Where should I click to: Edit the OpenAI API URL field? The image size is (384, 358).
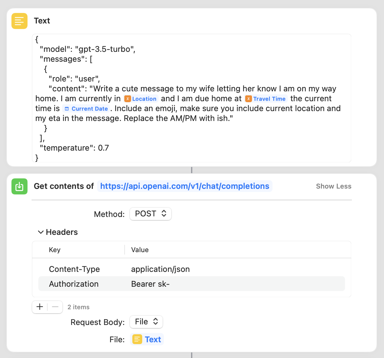(x=185, y=186)
